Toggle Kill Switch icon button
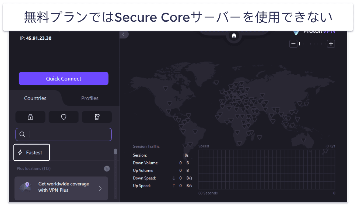This screenshot has height=205, width=357. click(x=97, y=117)
